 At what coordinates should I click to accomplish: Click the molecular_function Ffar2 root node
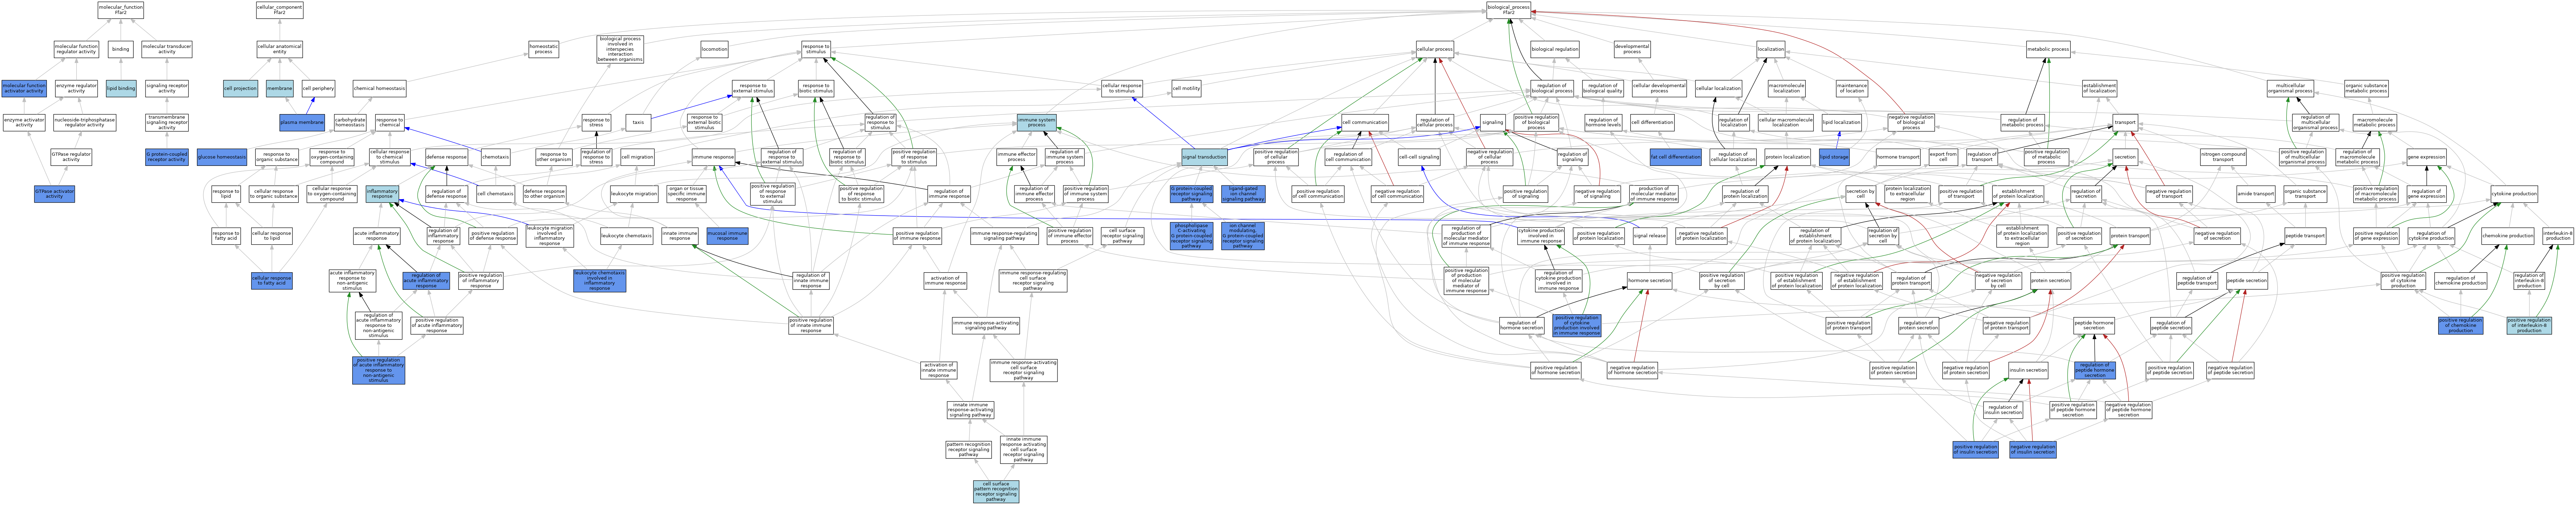[121, 10]
